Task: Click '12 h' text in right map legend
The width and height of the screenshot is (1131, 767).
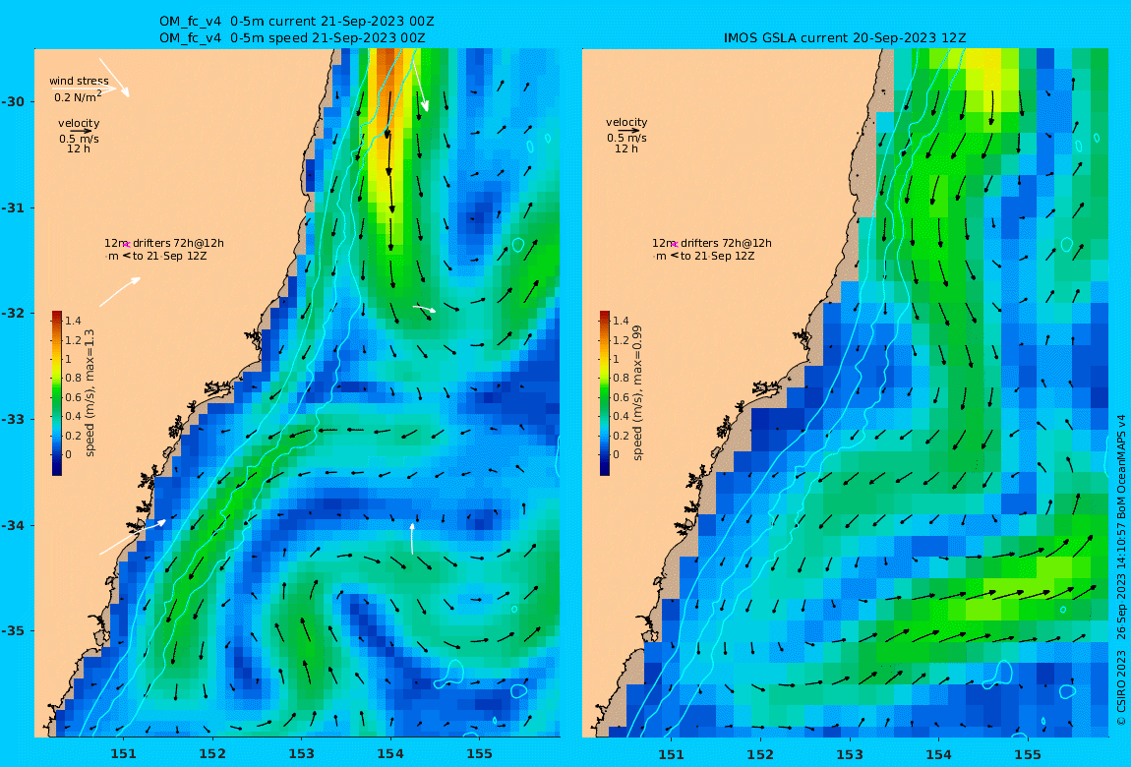Action: 626,148
